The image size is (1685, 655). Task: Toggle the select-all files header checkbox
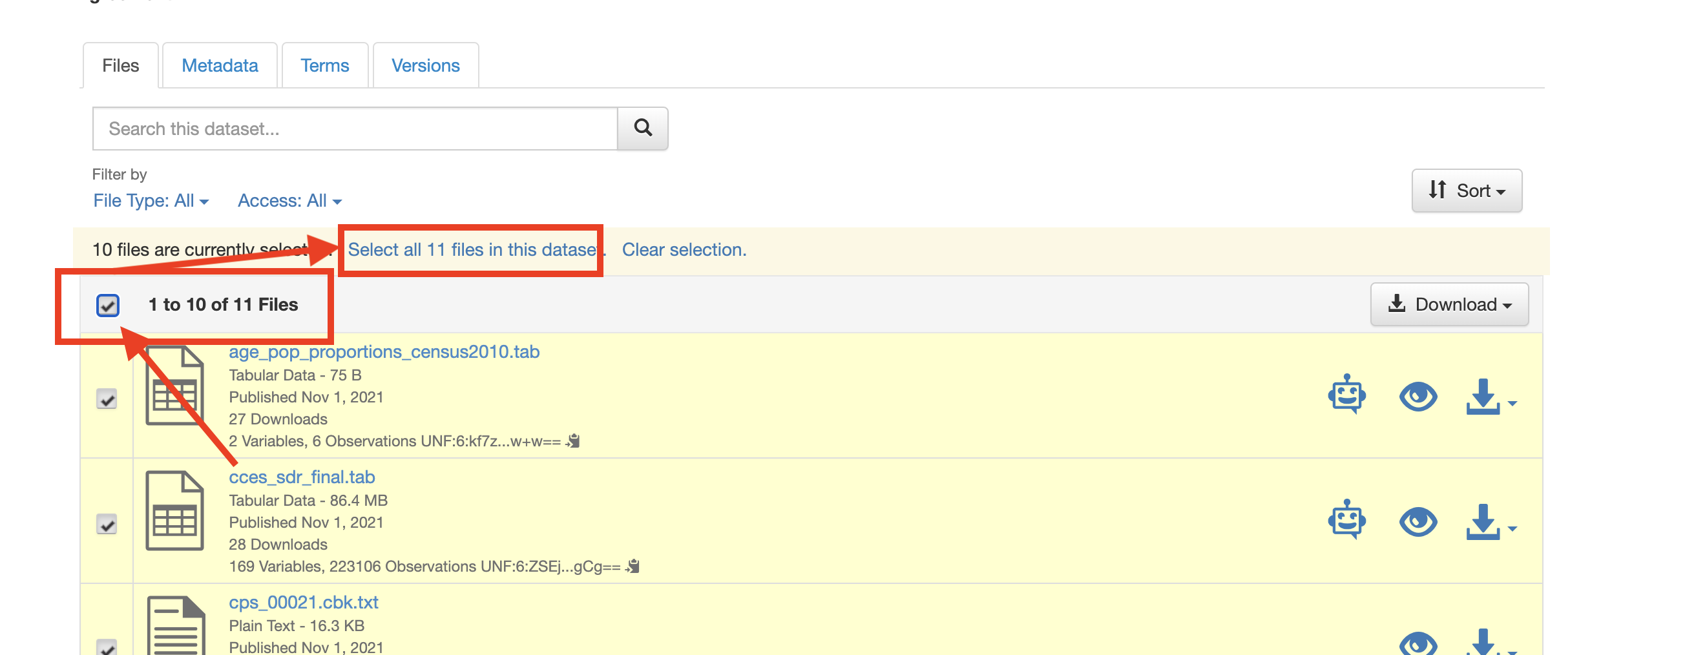108,306
